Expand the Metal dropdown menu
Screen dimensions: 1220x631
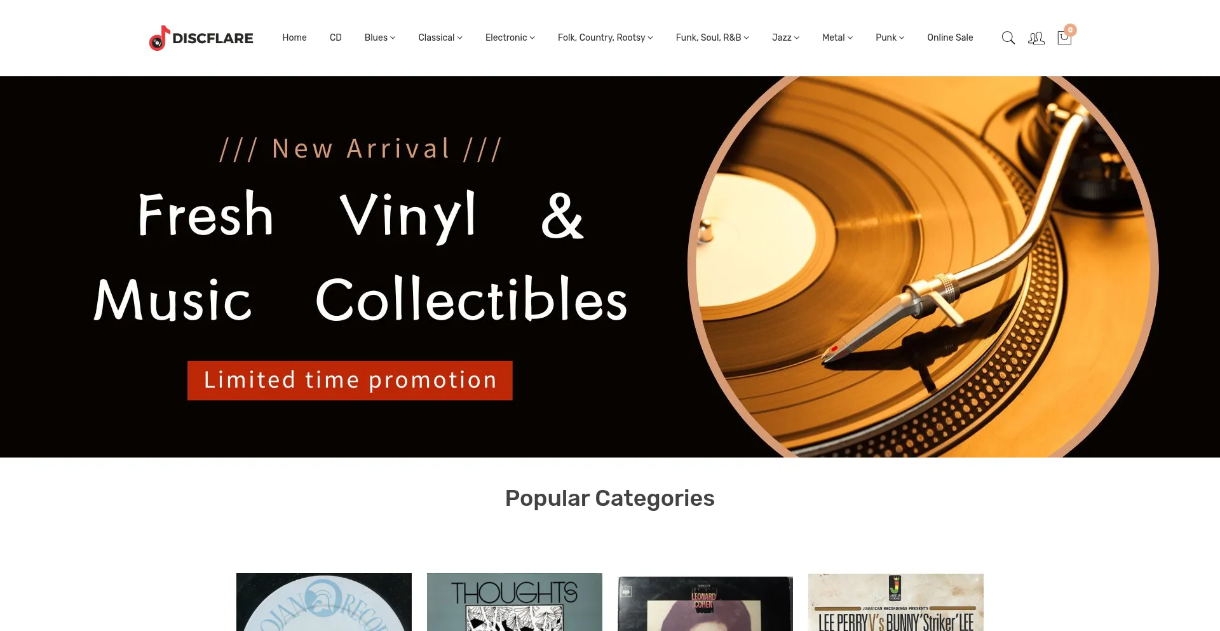837,37
